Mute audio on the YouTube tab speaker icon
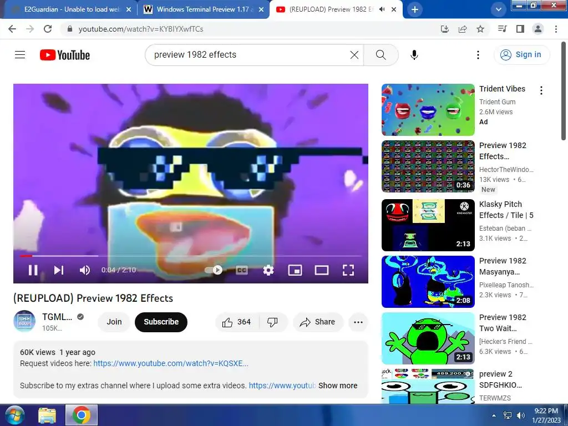The width and height of the screenshot is (568, 426). pyautogui.click(x=382, y=9)
